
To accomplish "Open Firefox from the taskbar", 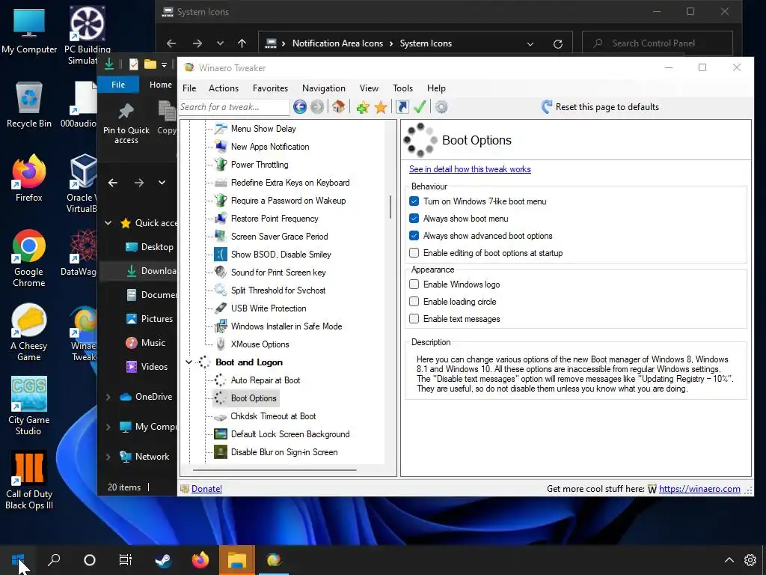I will tap(200, 560).
